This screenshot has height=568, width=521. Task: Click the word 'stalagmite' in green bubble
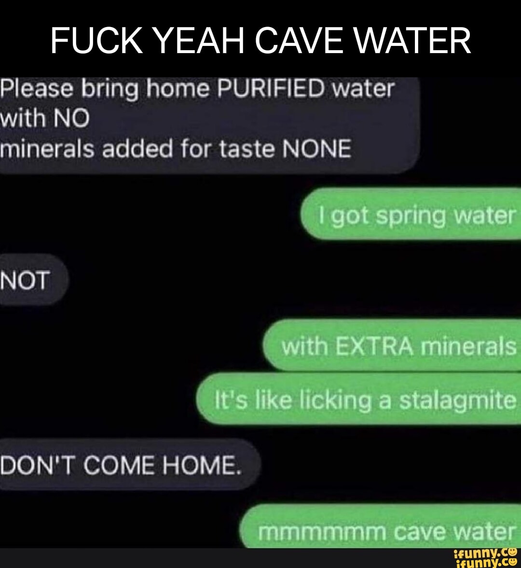[458, 401]
